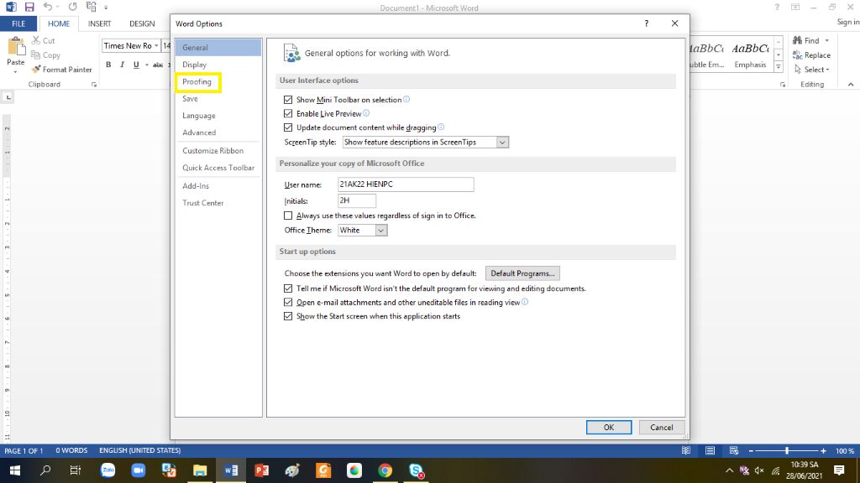The height and width of the screenshot is (483, 860).
Task: Click the Replace icon in Editing group
Action: 798,55
